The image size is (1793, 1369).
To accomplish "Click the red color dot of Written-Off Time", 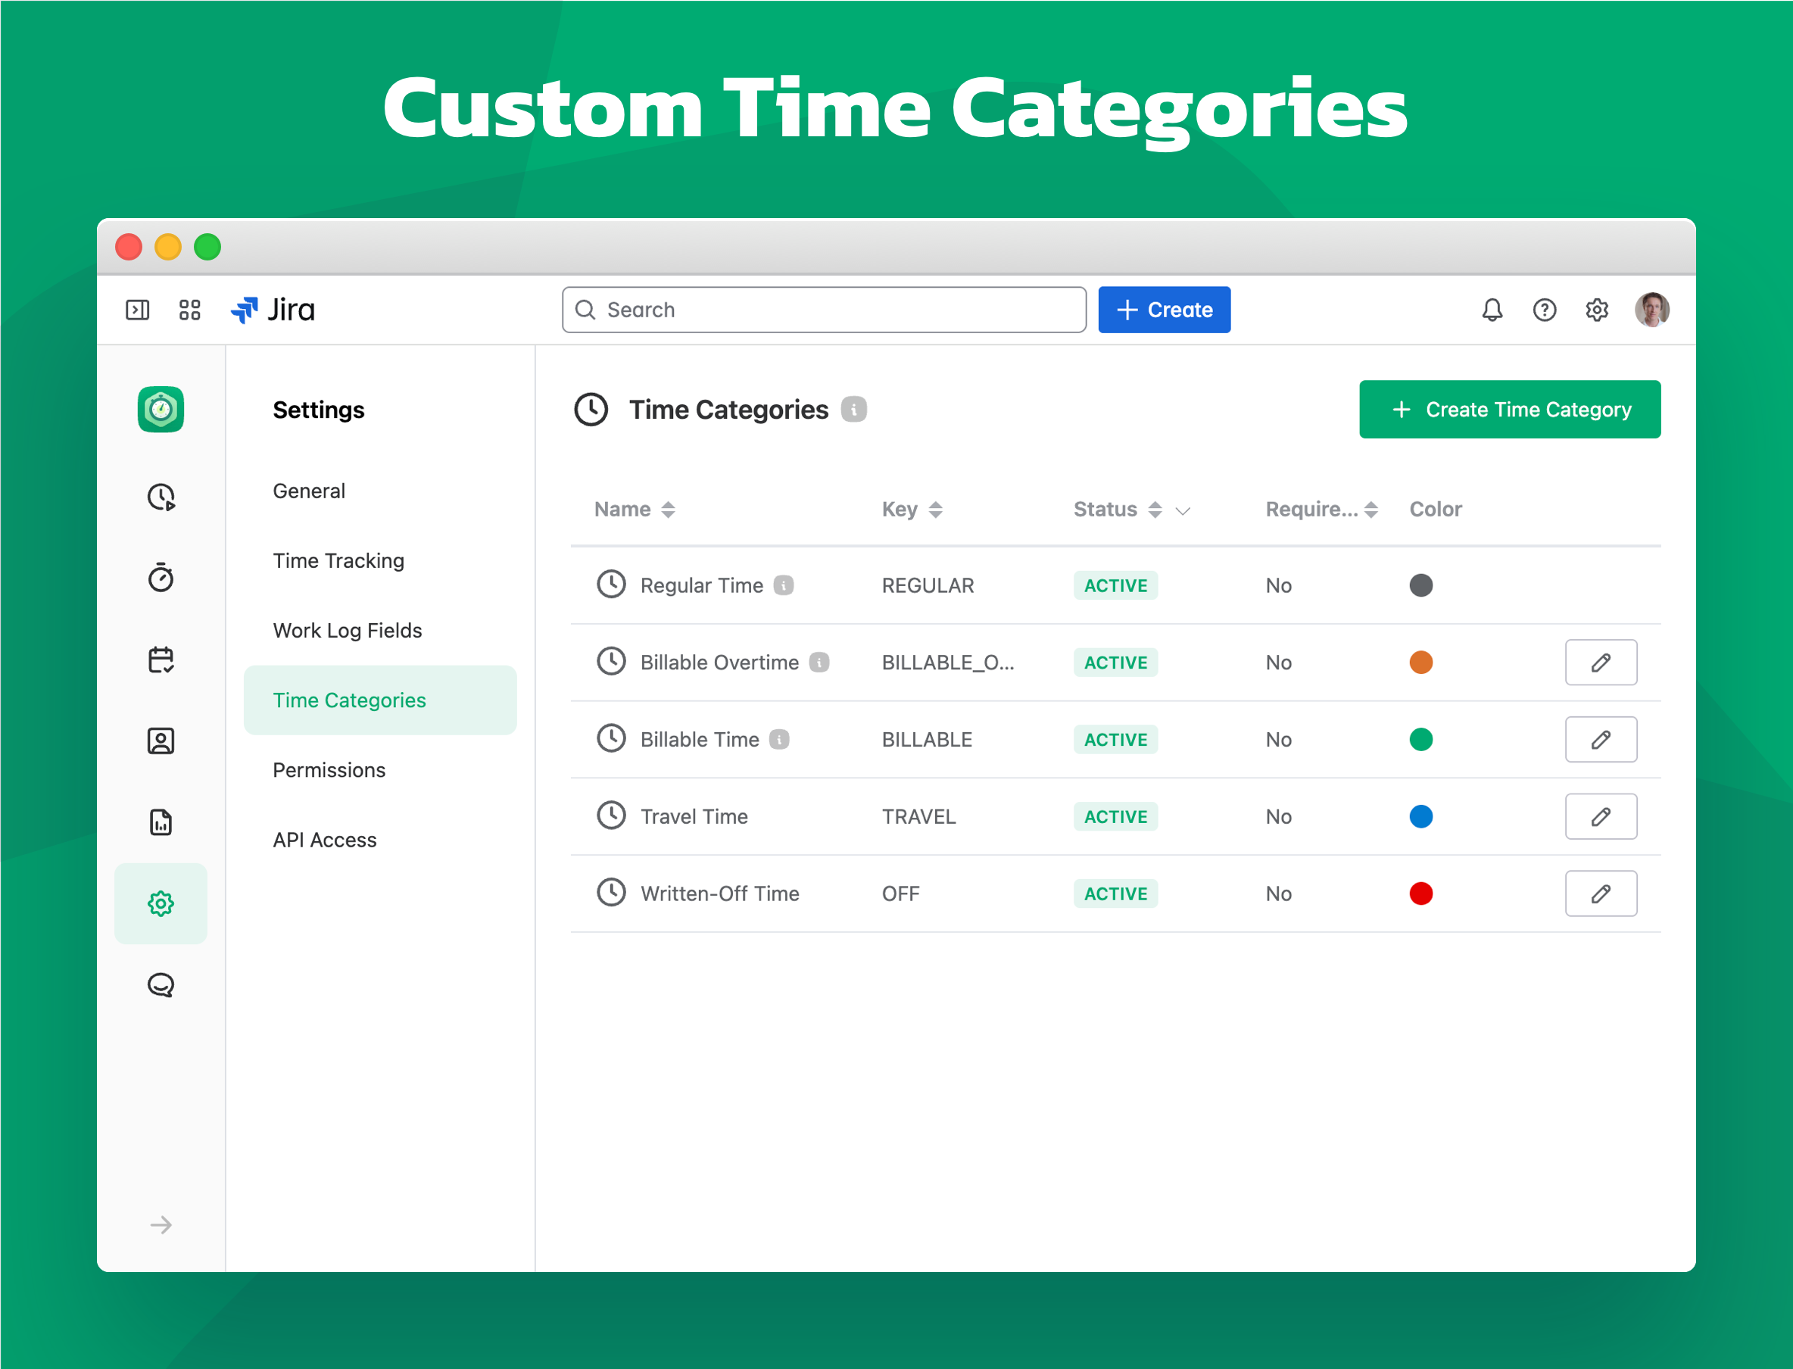I will [x=1420, y=893].
